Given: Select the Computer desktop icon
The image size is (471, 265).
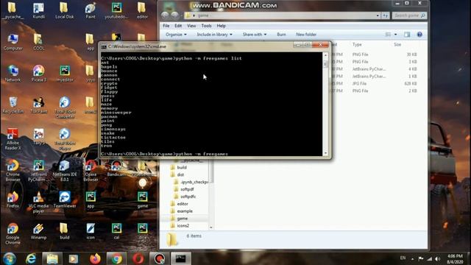Looking at the screenshot, I should 13,42.
